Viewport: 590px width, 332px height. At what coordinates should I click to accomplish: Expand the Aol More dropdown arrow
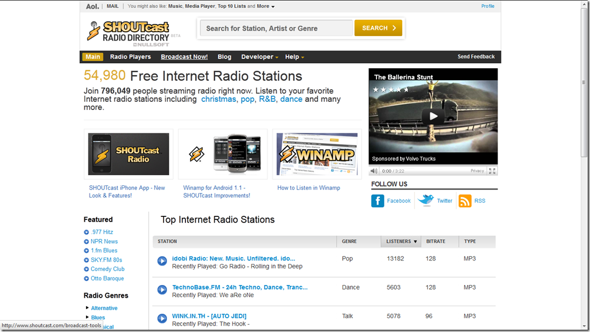273,7
